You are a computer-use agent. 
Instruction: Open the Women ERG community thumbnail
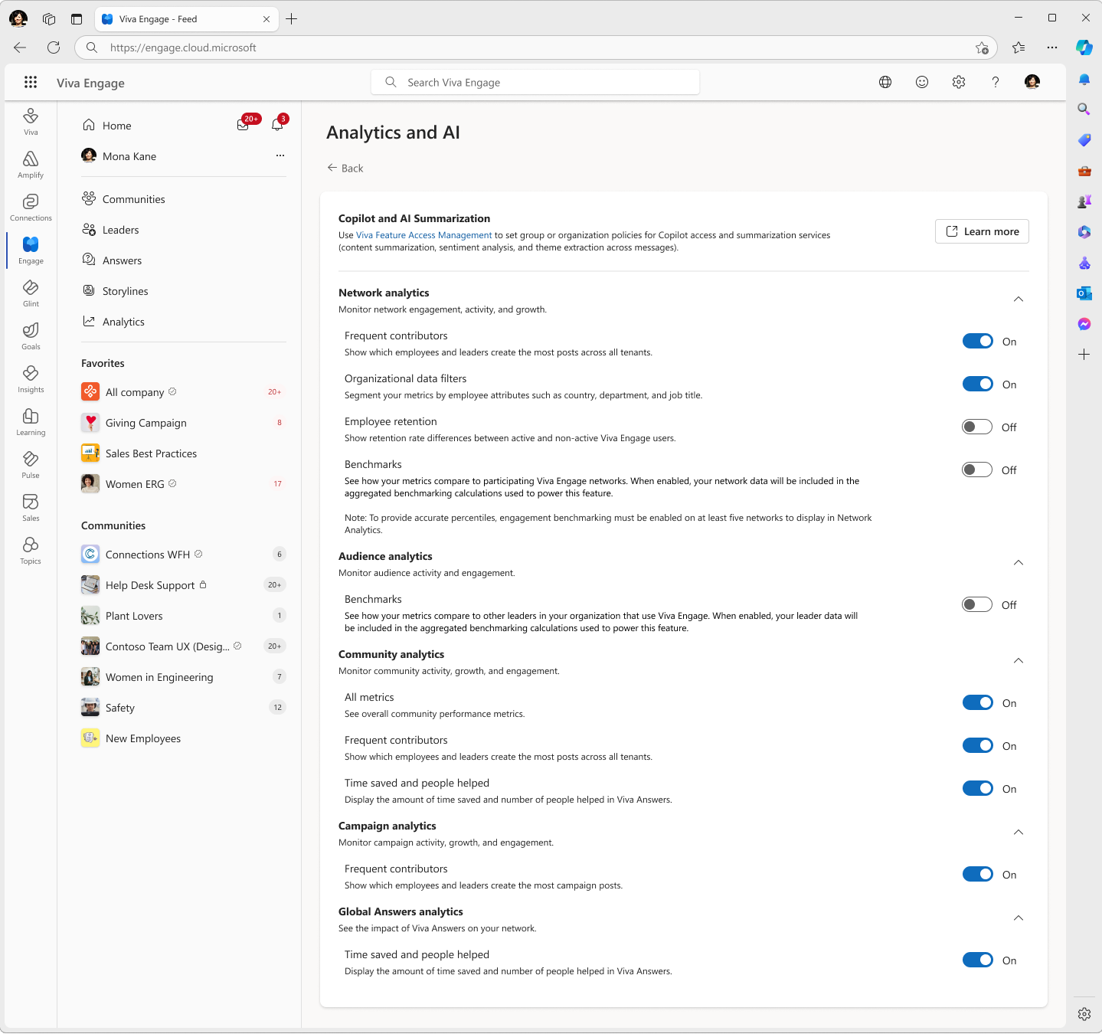coord(90,483)
